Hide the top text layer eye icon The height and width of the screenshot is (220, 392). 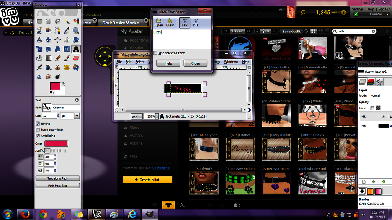(364, 116)
